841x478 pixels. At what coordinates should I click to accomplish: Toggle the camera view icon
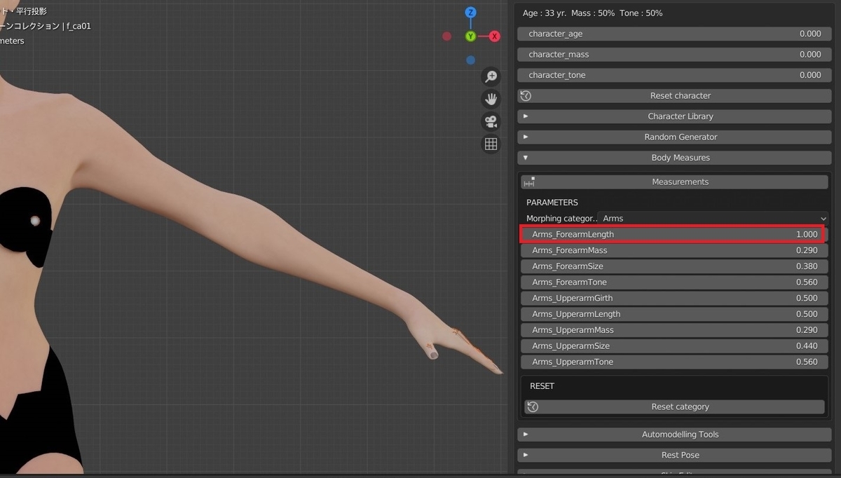tap(491, 121)
